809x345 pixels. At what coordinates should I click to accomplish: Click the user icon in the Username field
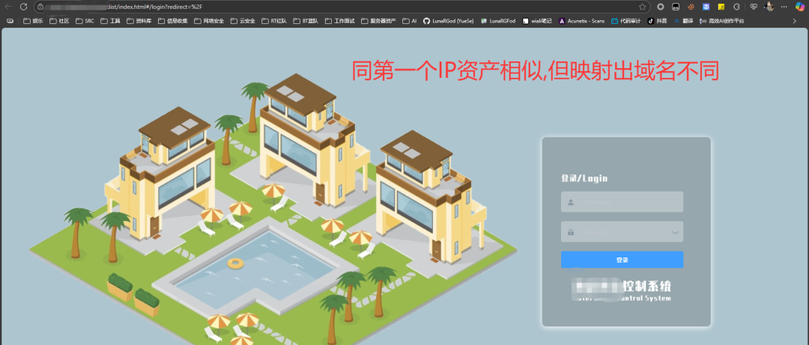pos(571,203)
